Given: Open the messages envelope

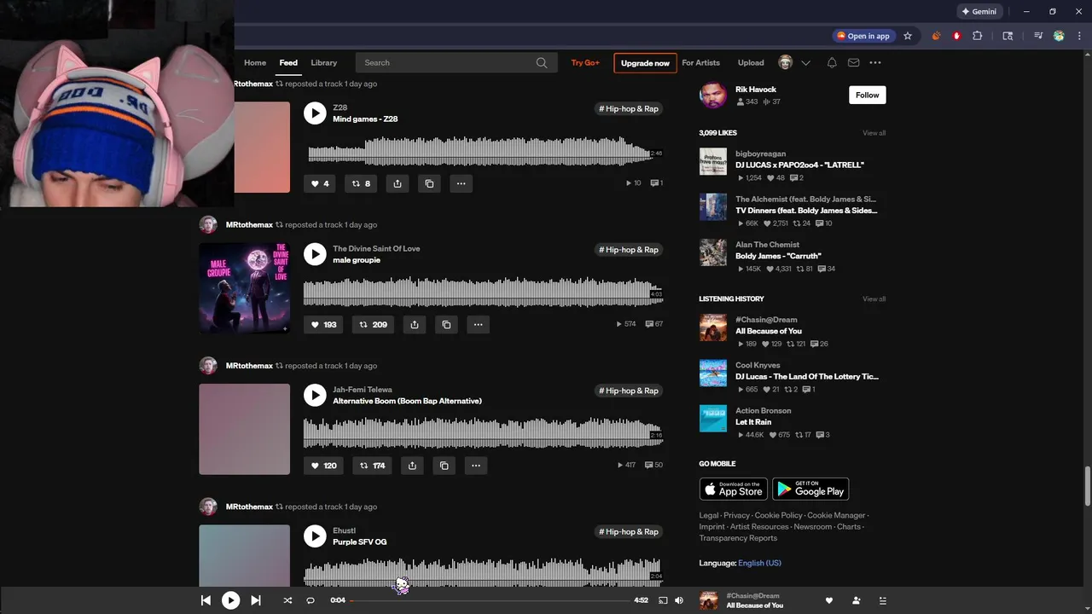Looking at the screenshot, I should coord(853,62).
